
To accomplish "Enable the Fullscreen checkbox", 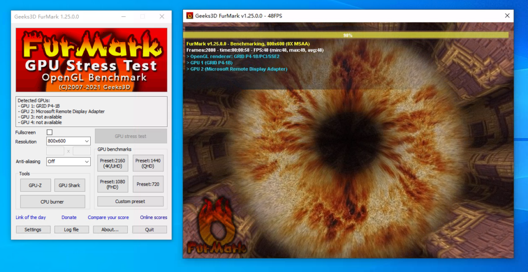I will pos(49,133).
